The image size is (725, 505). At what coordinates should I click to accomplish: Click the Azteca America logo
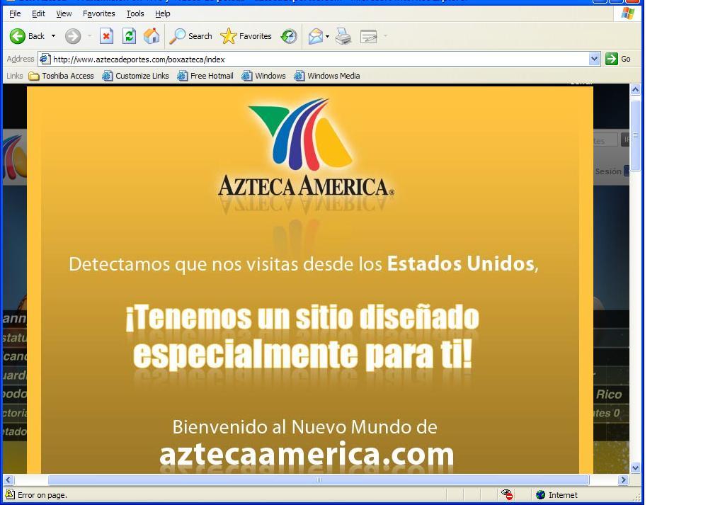tap(306, 148)
